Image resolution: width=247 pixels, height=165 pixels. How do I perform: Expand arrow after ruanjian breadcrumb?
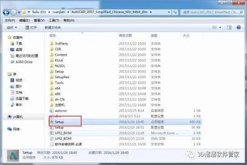[68, 12]
